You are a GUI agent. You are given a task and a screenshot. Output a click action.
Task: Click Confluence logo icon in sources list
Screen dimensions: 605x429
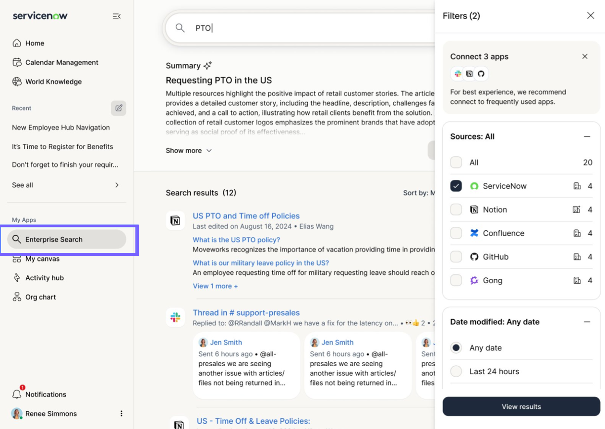(474, 233)
